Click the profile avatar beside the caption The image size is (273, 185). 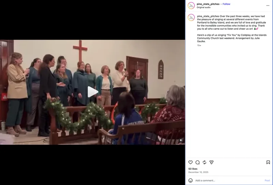(191, 17)
